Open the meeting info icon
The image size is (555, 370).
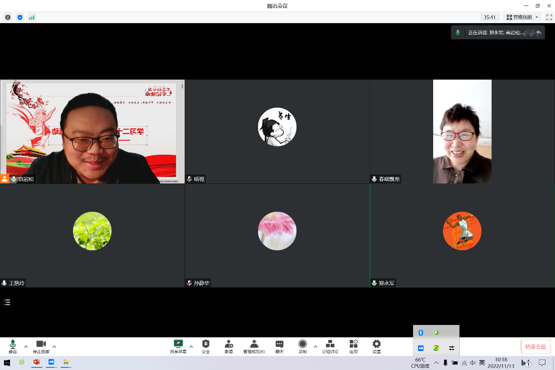click(x=8, y=17)
